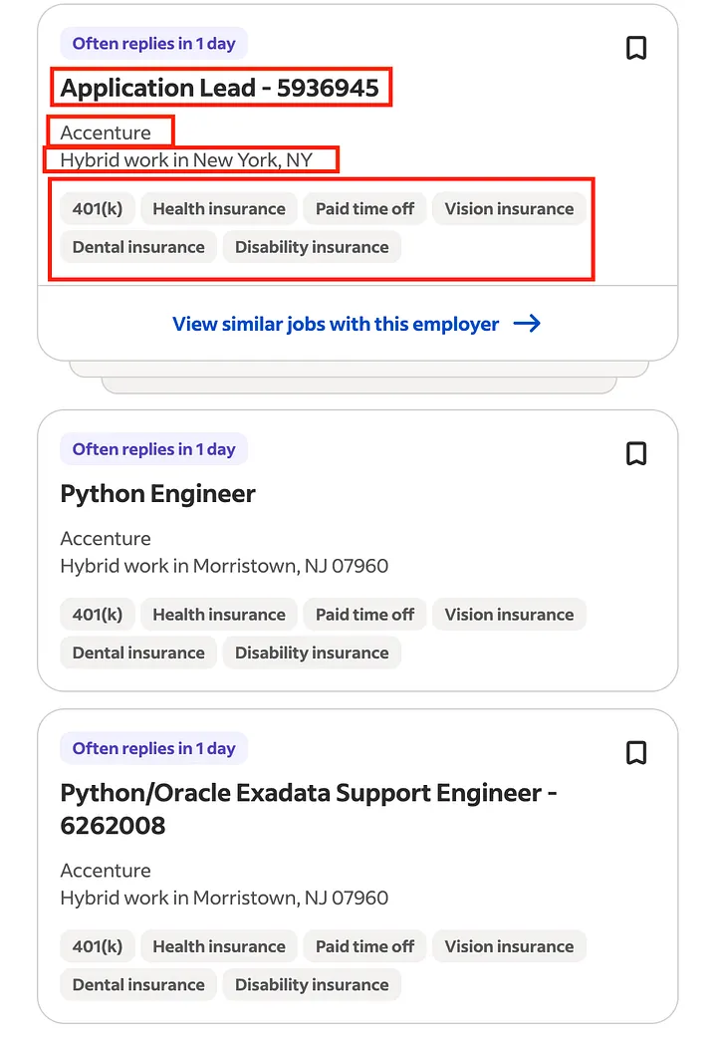
Task: Click Disability insurance tag on Python Engineer card
Action: pos(312,653)
